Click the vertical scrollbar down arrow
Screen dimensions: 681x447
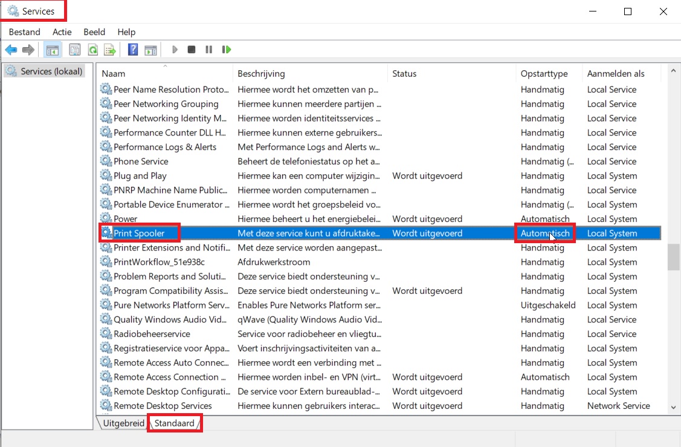click(673, 408)
